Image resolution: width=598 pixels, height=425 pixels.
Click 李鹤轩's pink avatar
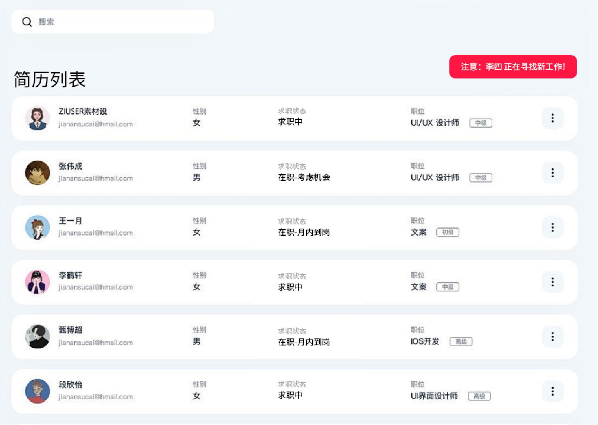[x=37, y=282]
